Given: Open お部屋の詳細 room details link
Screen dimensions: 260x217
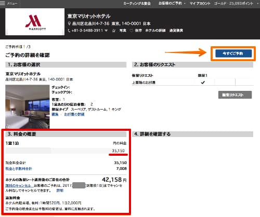Looking at the screenshot, I should click(74, 114).
